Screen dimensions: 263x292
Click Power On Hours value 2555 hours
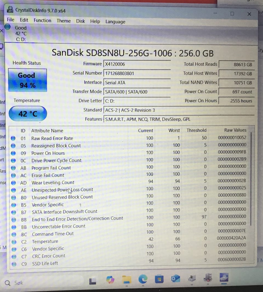(x=237, y=101)
